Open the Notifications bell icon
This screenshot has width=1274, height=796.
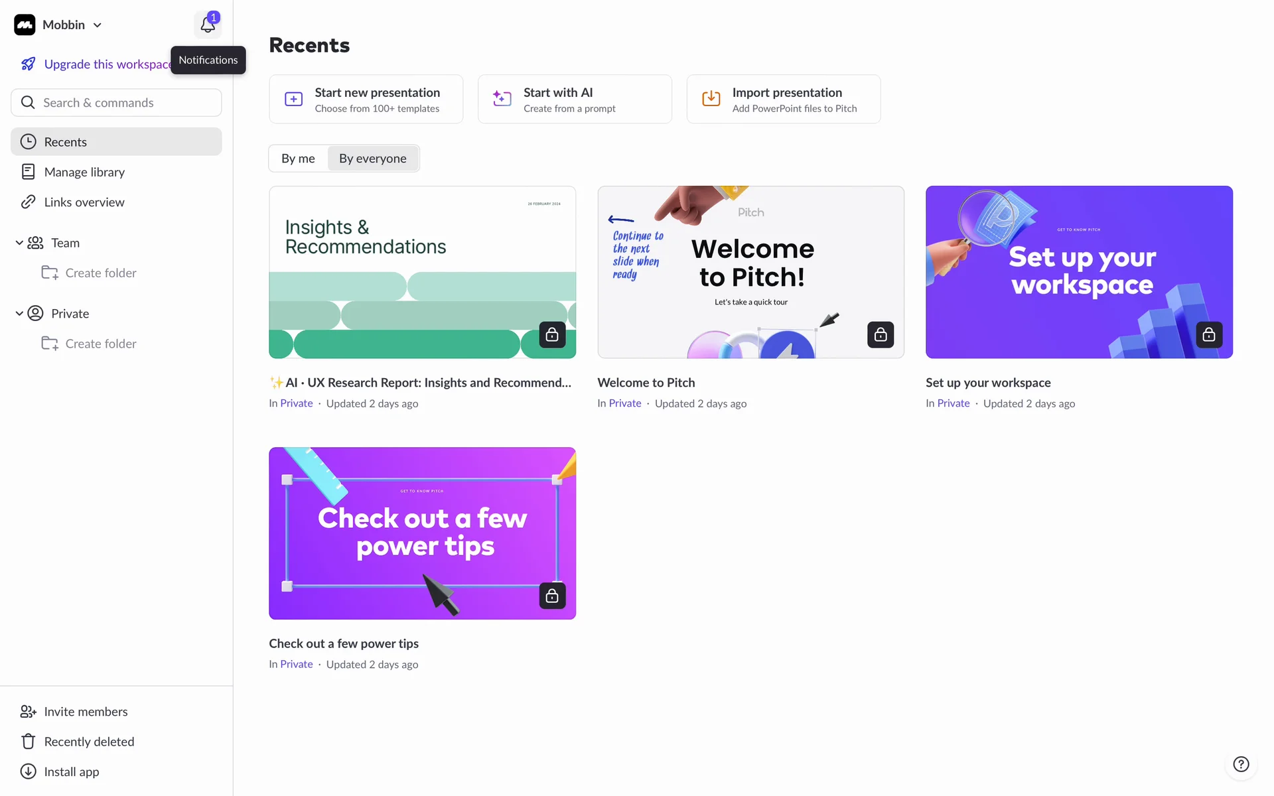208,25
